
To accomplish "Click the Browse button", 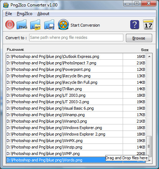I will [139, 38].
